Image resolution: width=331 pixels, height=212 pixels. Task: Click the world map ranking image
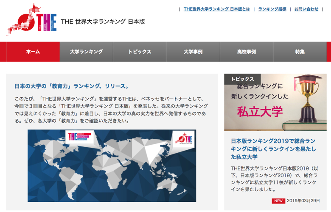coord(112,166)
